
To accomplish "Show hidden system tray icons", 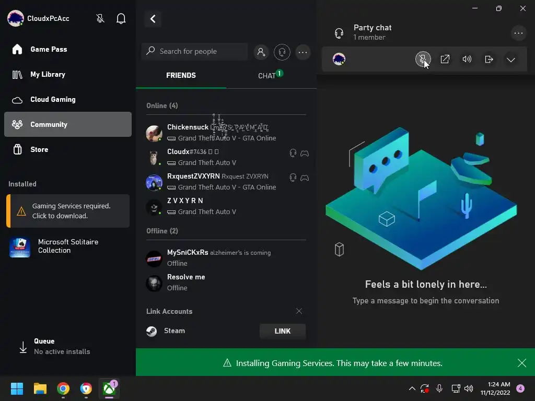I will (x=412, y=388).
